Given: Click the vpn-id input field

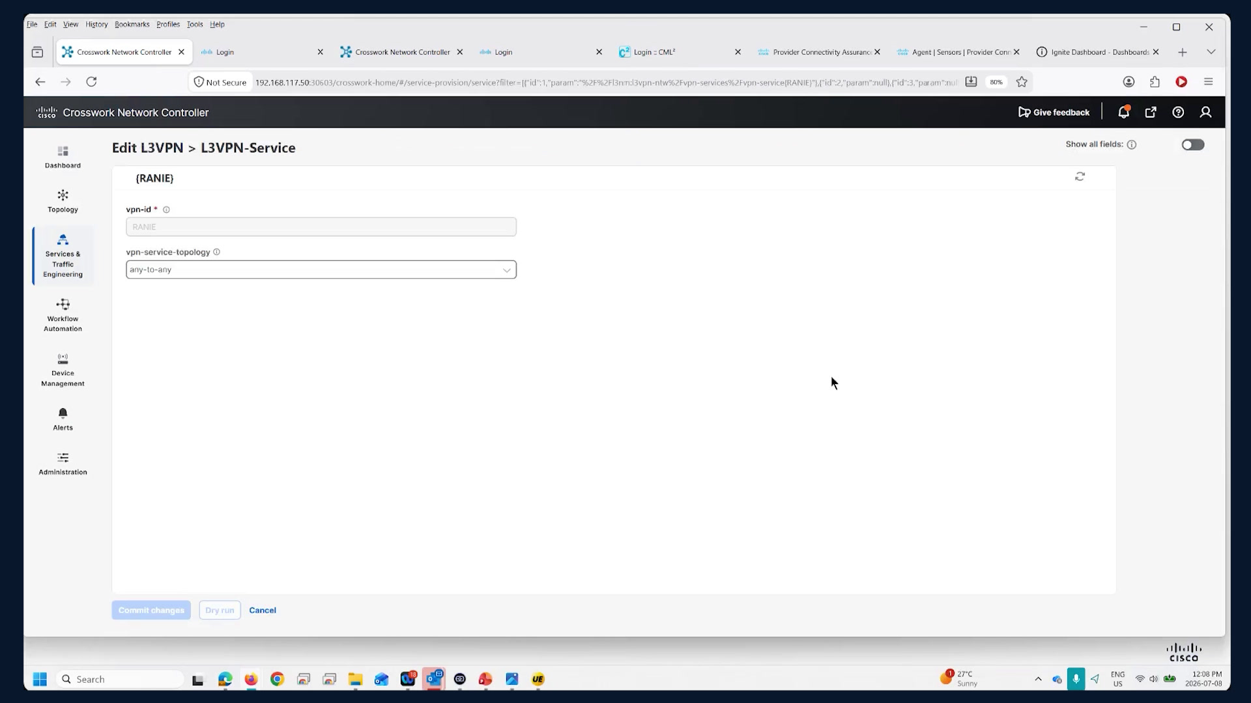Looking at the screenshot, I should 321,227.
